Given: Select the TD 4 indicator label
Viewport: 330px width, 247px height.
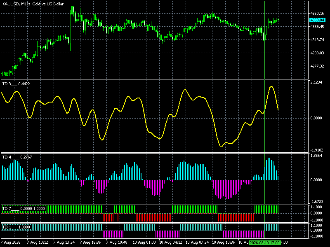Looking at the screenshot, I should coord(17,157).
